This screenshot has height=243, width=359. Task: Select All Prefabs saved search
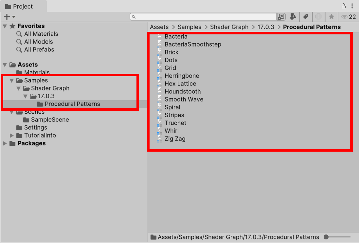tap(39, 49)
